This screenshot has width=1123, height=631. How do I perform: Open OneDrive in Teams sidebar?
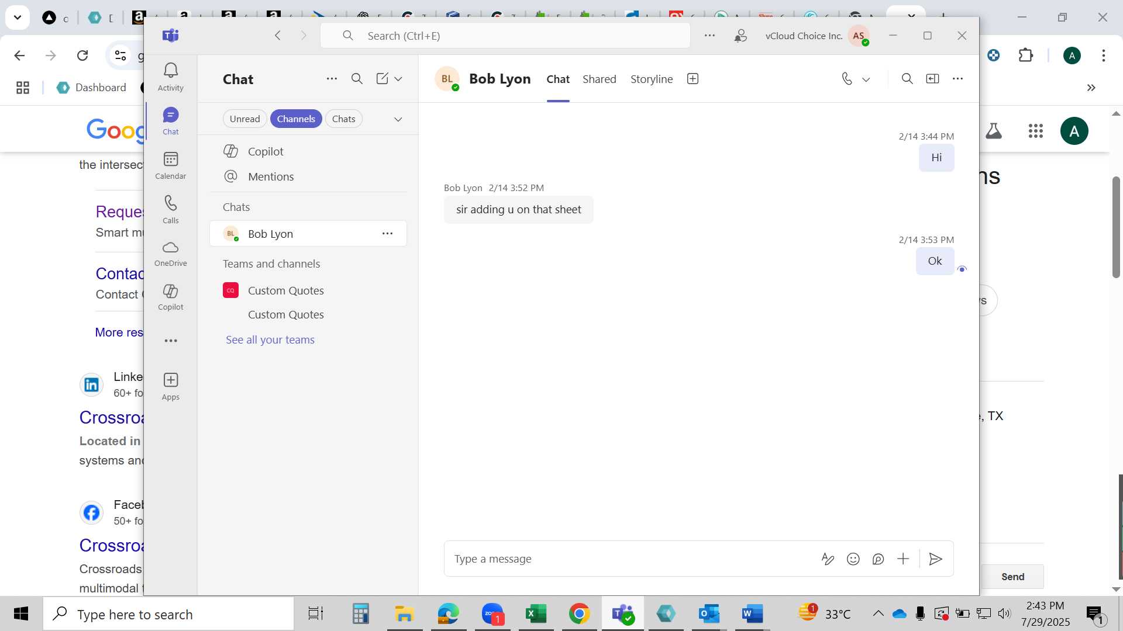pyautogui.click(x=170, y=254)
